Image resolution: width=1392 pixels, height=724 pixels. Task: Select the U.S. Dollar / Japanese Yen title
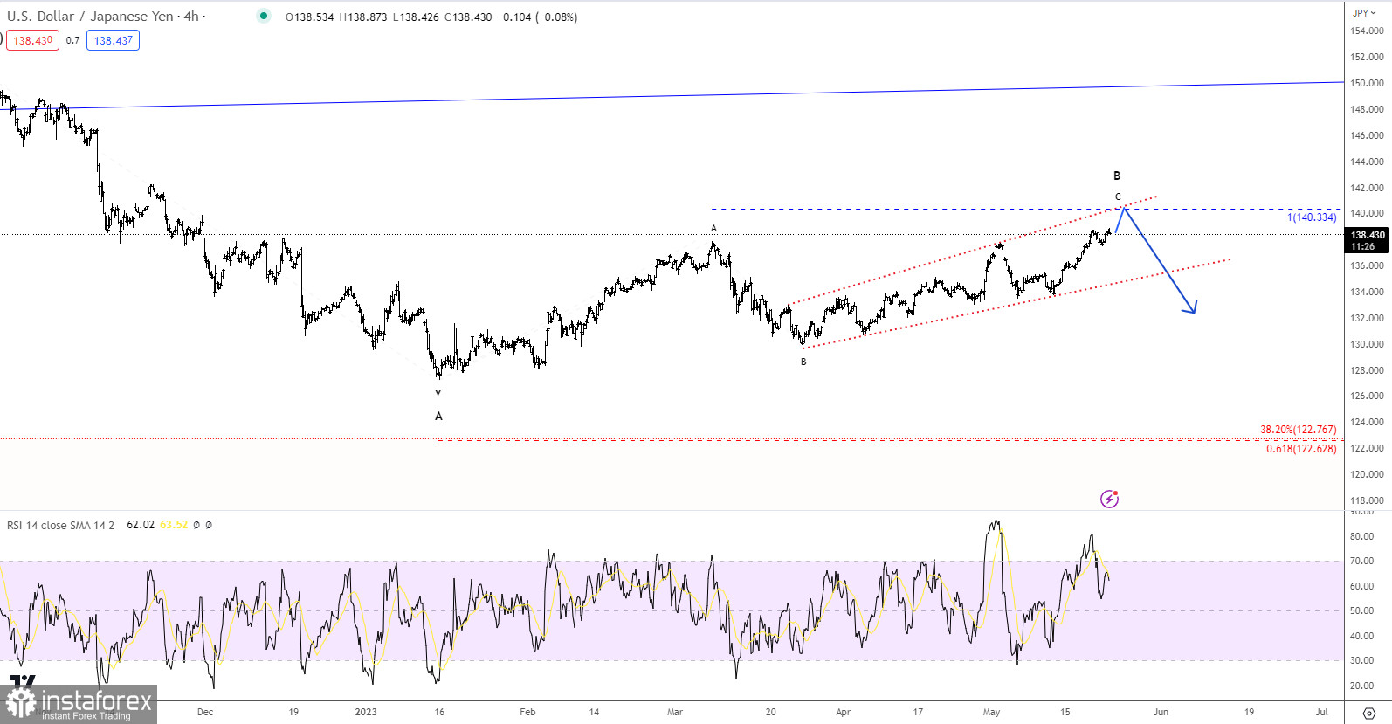click(x=90, y=17)
